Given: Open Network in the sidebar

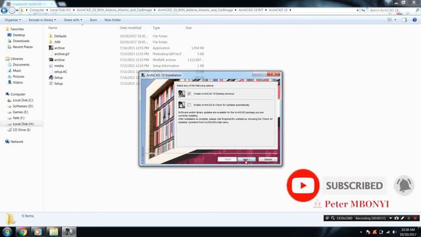Looking at the screenshot, I should (16, 142).
